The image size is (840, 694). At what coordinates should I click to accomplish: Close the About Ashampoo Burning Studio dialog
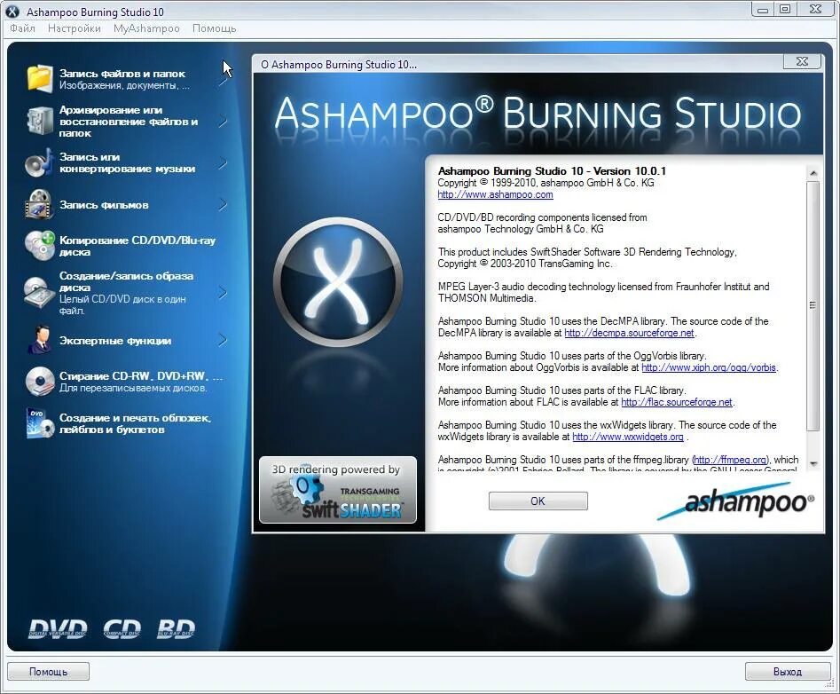[x=802, y=61]
